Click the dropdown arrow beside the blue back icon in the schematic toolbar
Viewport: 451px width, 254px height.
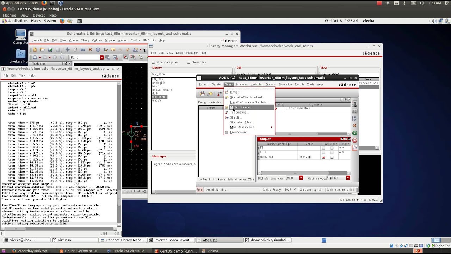click(x=40, y=58)
